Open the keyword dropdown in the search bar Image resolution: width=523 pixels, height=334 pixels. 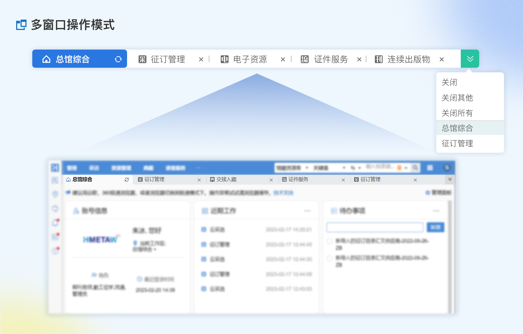click(344, 167)
